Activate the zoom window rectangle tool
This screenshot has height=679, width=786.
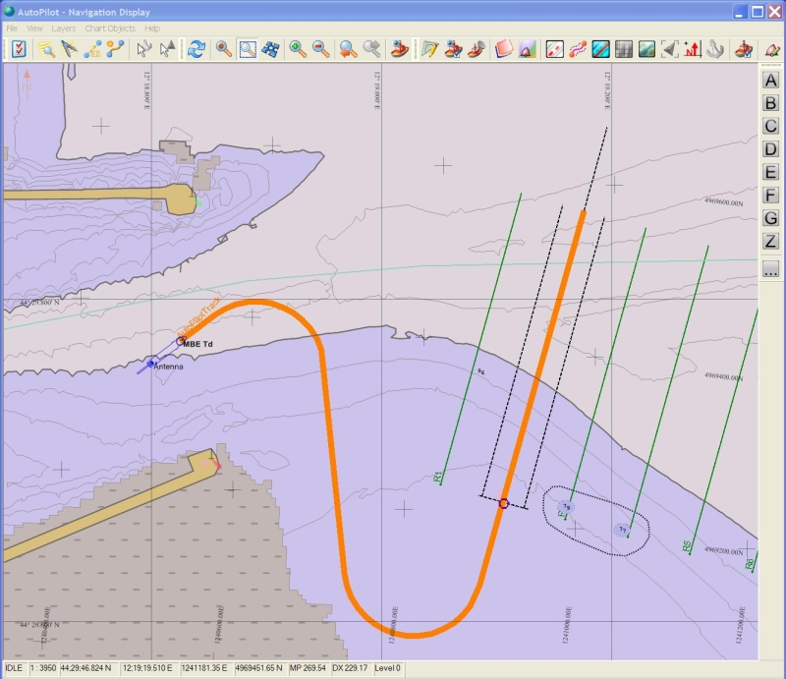(x=248, y=48)
